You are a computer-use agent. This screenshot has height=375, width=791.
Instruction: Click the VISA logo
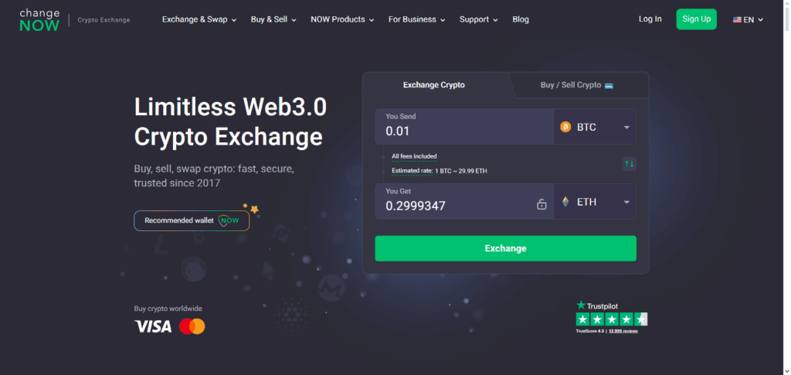tap(153, 326)
